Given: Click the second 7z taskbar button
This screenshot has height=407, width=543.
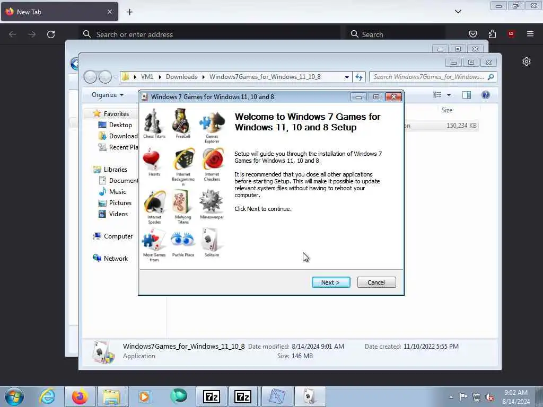Looking at the screenshot, I should [x=243, y=396].
